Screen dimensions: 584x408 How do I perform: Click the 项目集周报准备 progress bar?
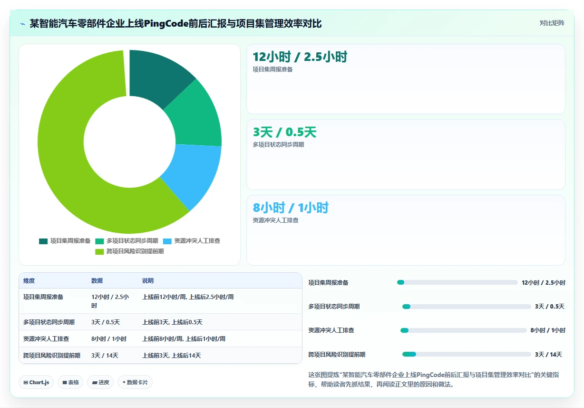tap(457, 282)
